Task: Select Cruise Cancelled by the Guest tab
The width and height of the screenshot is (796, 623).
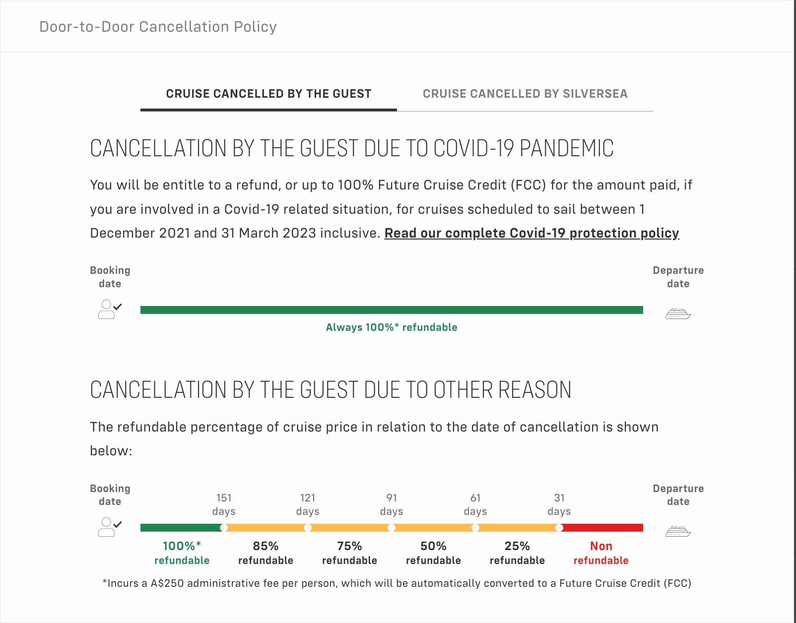Action: (268, 94)
